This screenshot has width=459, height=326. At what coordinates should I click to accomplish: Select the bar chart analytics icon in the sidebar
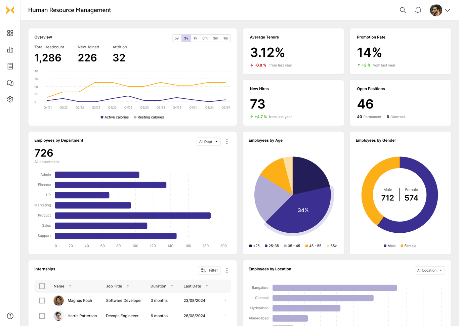[x=10, y=49]
